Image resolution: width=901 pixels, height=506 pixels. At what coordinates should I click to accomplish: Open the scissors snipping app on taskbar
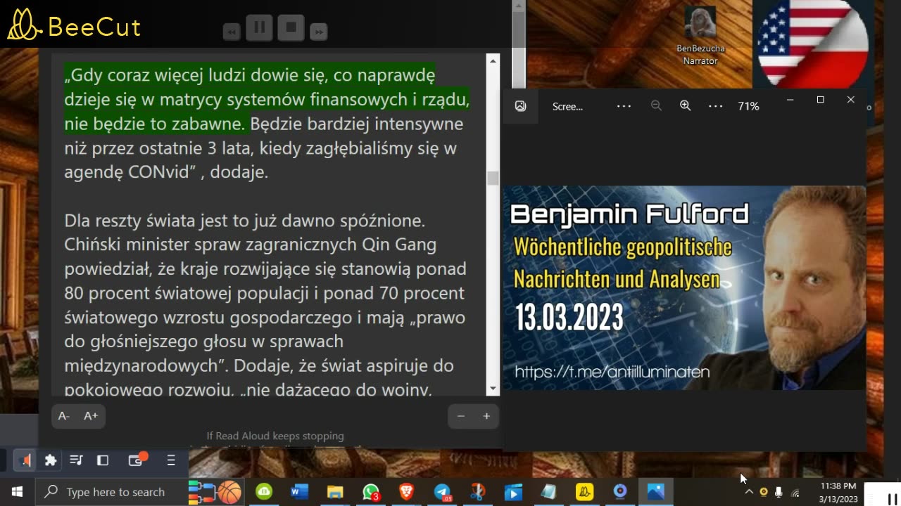tap(478, 492)
